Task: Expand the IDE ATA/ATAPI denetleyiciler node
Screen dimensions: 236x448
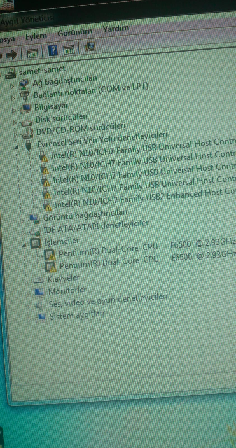Action: [x=23, y=233]
